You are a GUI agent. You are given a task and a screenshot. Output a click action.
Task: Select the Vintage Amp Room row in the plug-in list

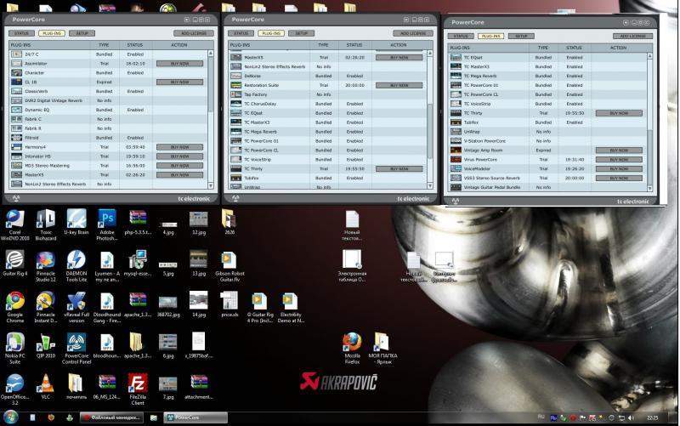tap(482, 150)
